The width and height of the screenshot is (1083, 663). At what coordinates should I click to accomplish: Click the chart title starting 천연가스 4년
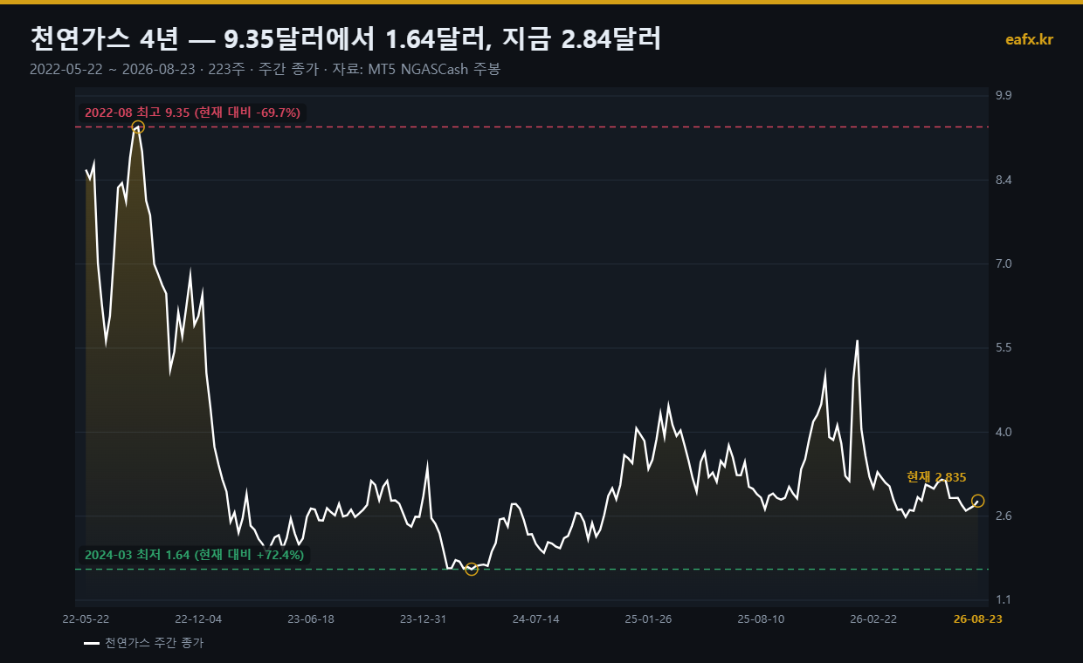(x=345, y=38)
